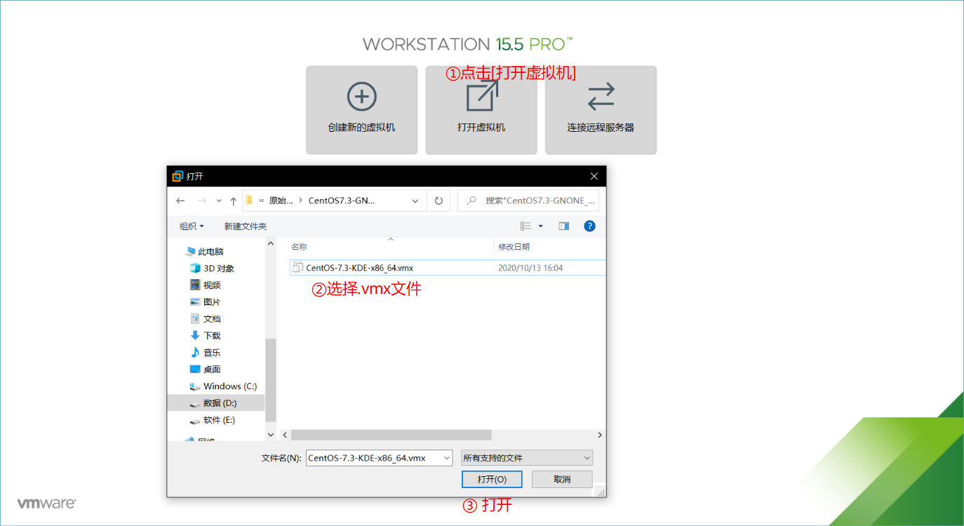This screenshot has width=964, height=526.
Task: Click the Connect to Remote Server tile
Action: click(601, 110)
